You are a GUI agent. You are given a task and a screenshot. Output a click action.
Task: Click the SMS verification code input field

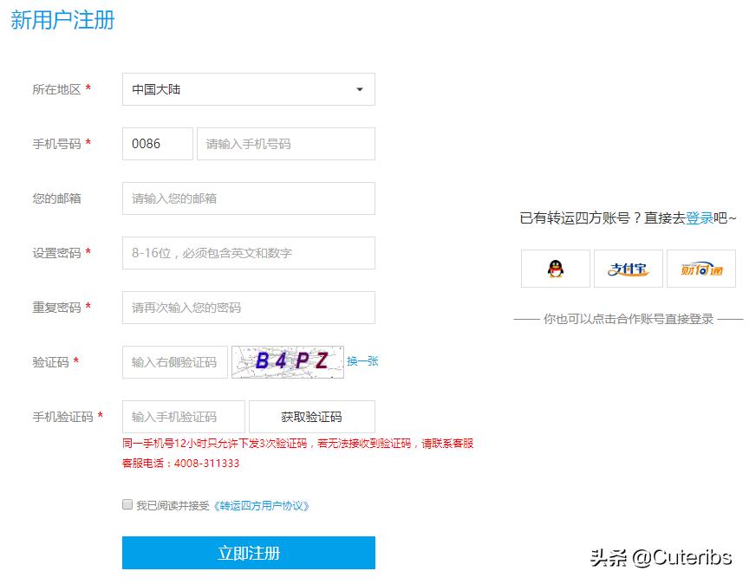pos(183,417)
